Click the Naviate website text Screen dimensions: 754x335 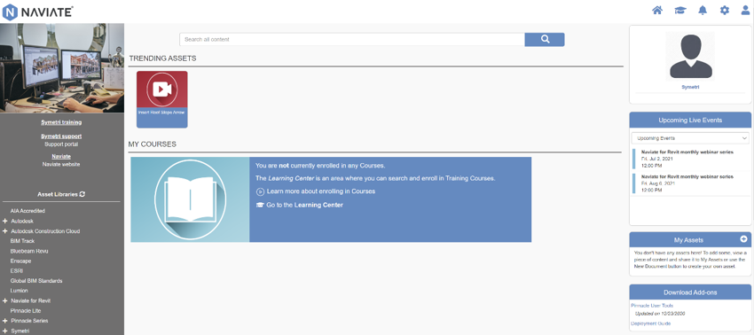click(x=61, y=164)
